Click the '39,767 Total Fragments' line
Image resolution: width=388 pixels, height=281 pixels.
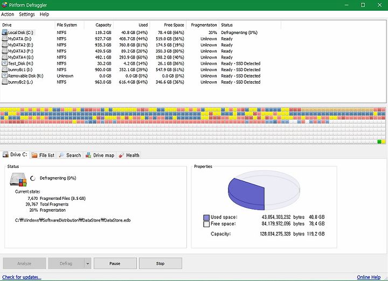(x=47, y=204)
